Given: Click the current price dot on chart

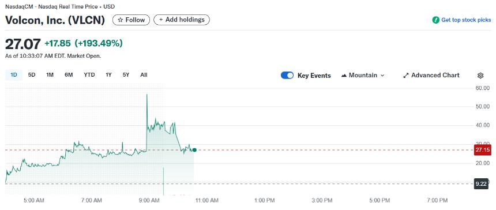Looking at the screenshot, I should tap(194, 150).
